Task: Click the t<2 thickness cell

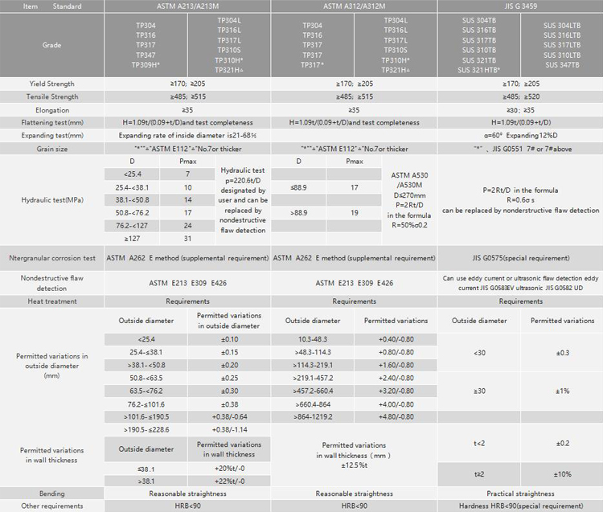Action: (479, 443)
